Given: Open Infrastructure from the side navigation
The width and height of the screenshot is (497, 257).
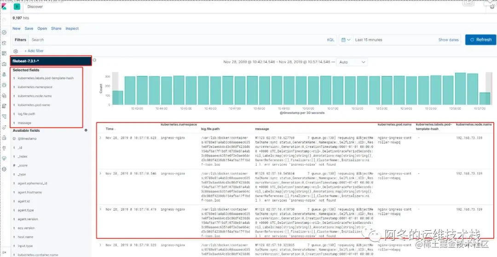Looking at the screenshot, I should tap(4, 95).
